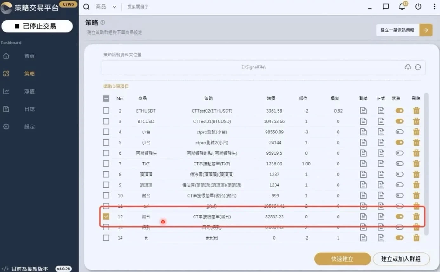
Task: Click the upload cloud icon for signal folder
Action: pos(408,67)
